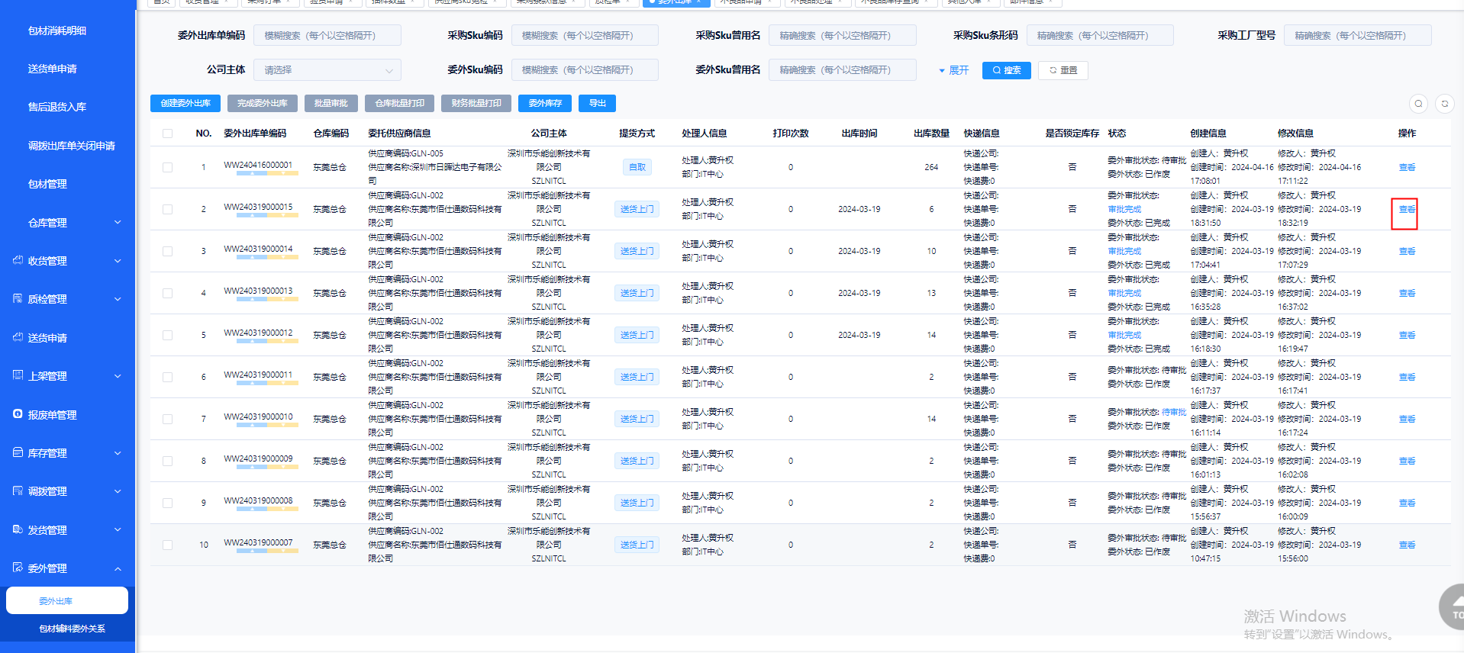
Task: Click the 质检管理 sidebar icon
Action: (x=18, y=299)
